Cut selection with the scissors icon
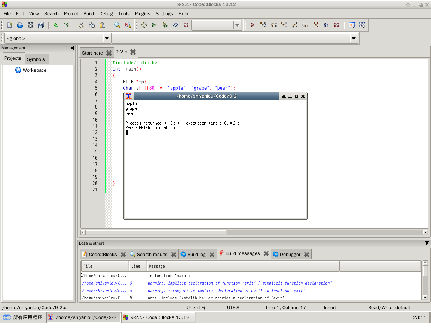431x335 pixels. (81, 25)
